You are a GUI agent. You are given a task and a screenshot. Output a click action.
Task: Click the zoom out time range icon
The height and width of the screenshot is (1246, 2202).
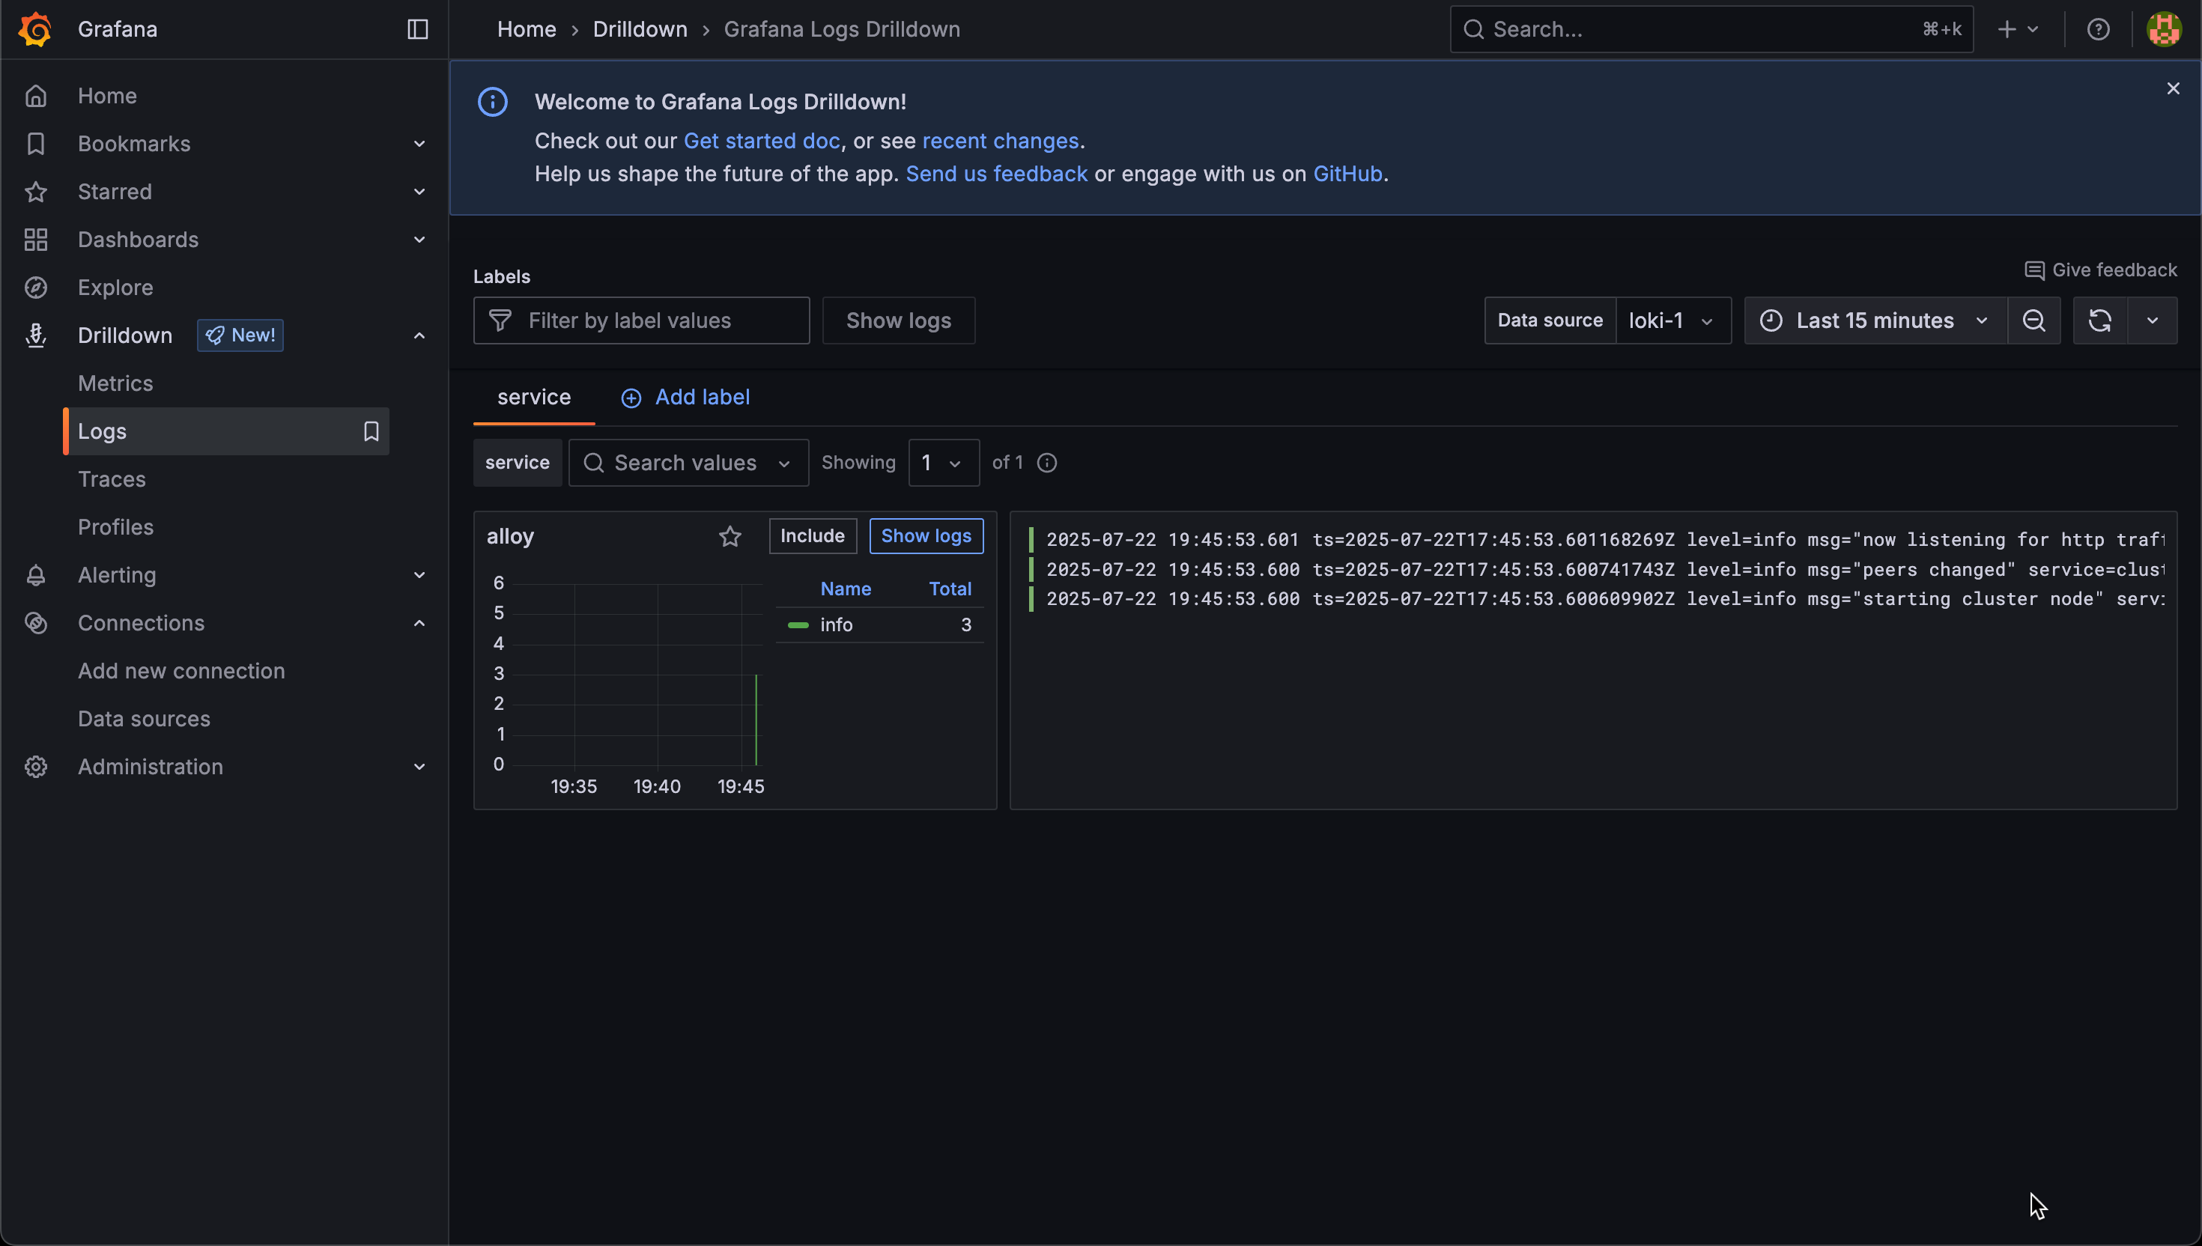tap(2034, 320)
